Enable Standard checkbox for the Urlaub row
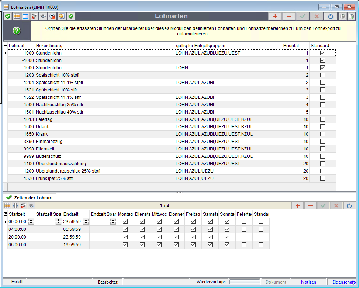The image size is (359, 288). [323, 127]
